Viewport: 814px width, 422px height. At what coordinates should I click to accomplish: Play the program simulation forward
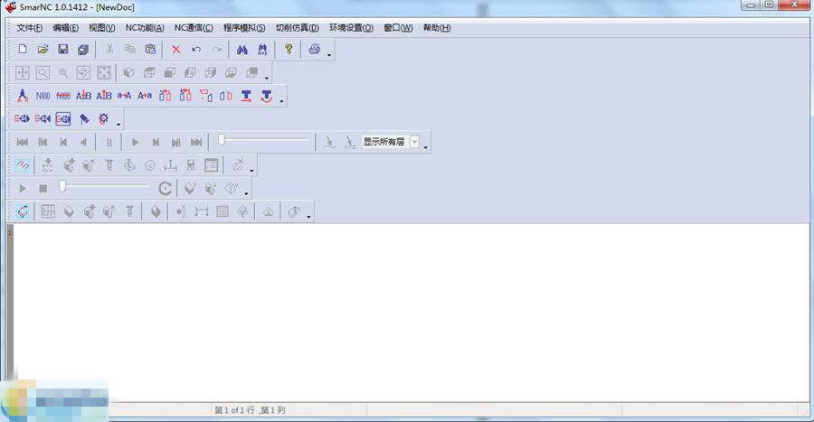pyautogui.click(x=135, y=142)
